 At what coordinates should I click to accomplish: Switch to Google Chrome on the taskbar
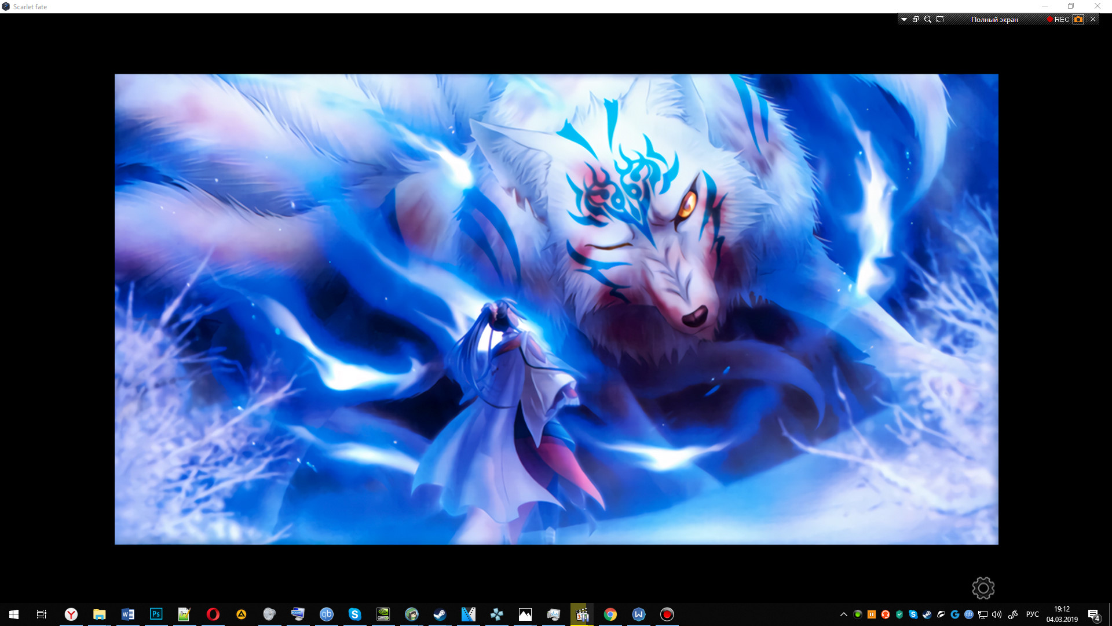click(x=610, y=614)
